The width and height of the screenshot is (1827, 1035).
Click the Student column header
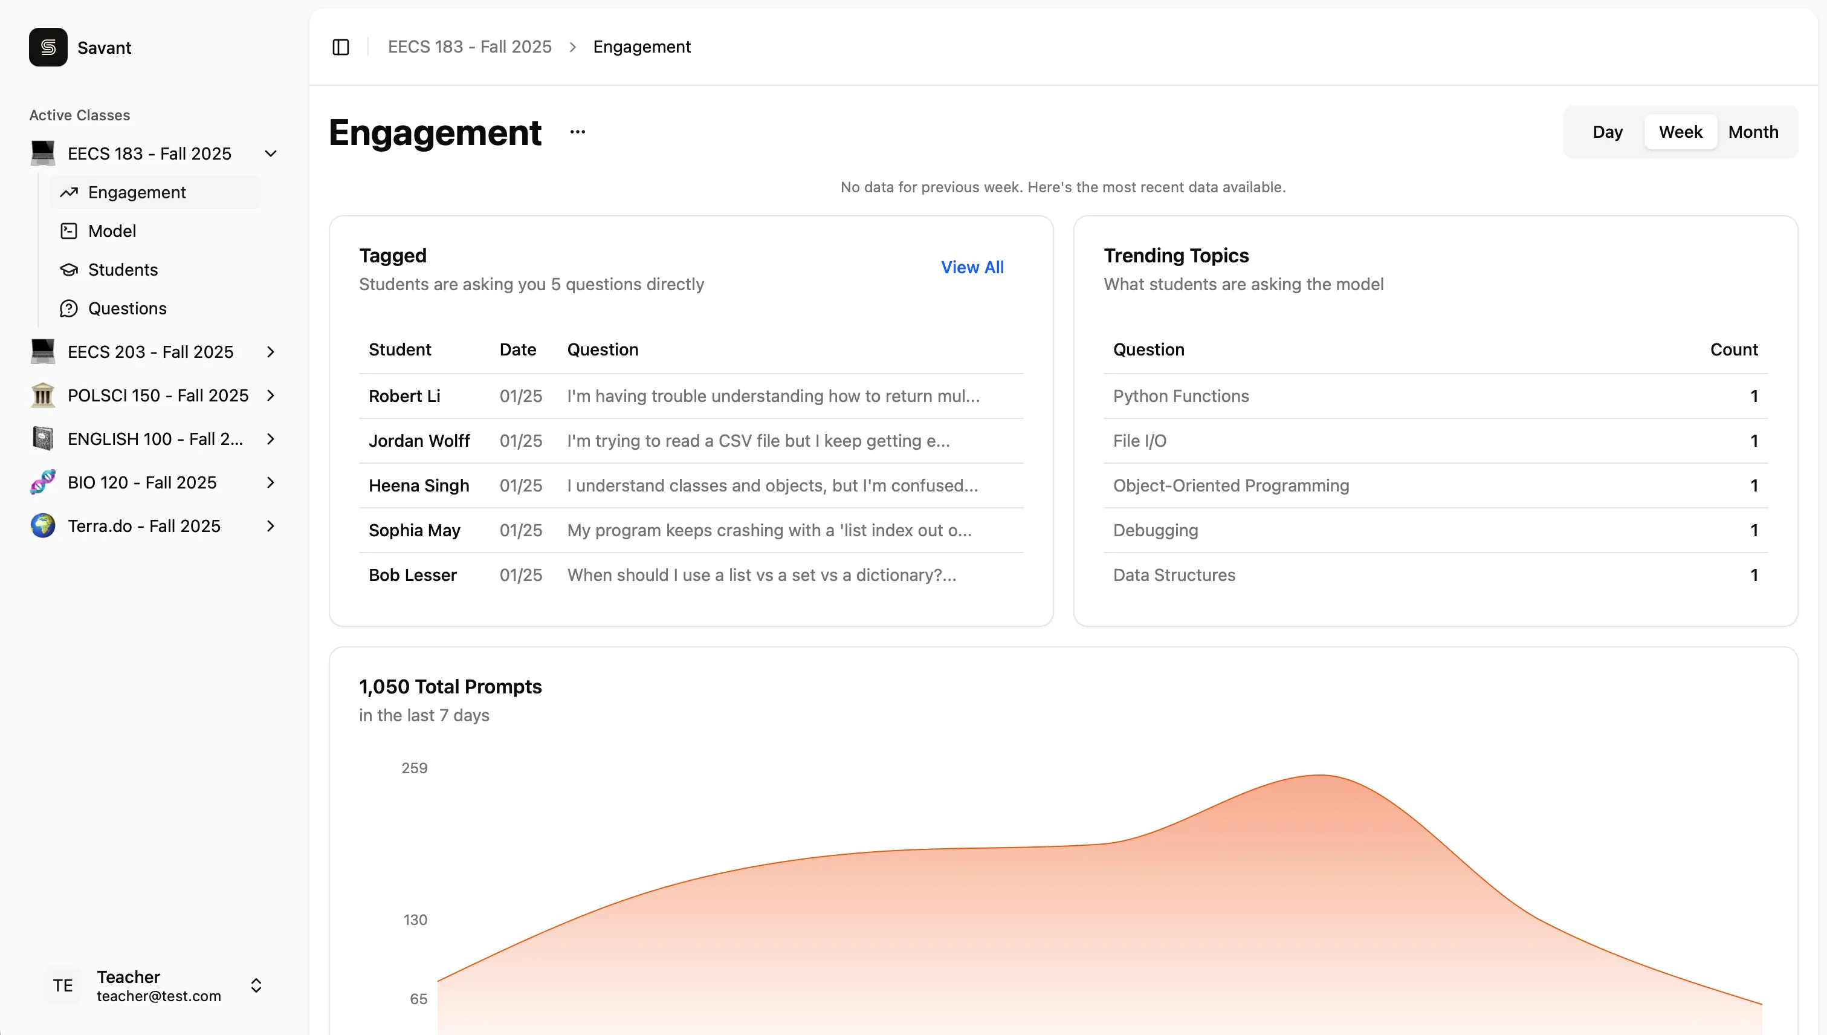[400, 350]
